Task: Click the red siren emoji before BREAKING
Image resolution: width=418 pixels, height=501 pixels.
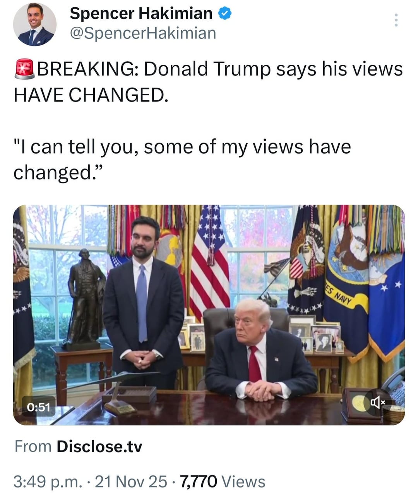Action: pyautogui.click(x=24, y=69)
